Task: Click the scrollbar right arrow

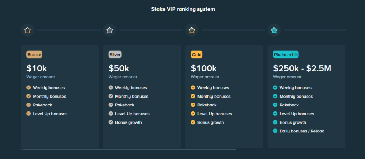Action: [x=345, y=150]
